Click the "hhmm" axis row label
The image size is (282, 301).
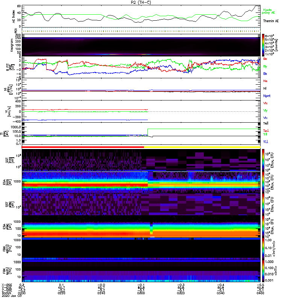click(6, 293)
